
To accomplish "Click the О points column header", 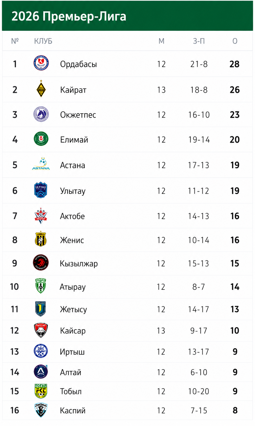I will (x=235, y=41).
